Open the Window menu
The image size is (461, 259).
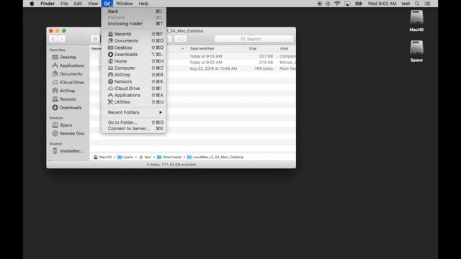pyautogui.click(x=125, y=4)
